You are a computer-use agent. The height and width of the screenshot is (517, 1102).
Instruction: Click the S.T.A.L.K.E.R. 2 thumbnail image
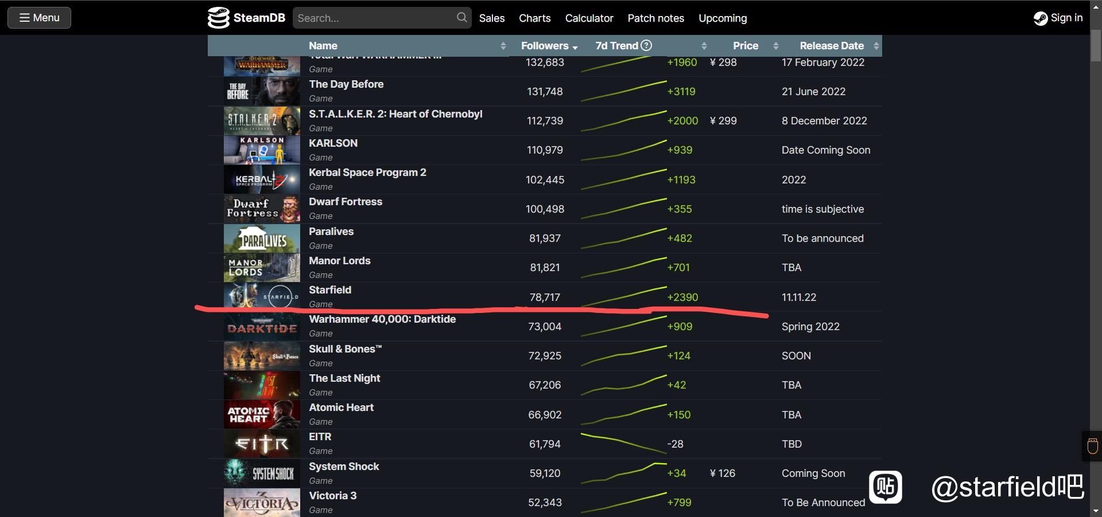point(262,121)
